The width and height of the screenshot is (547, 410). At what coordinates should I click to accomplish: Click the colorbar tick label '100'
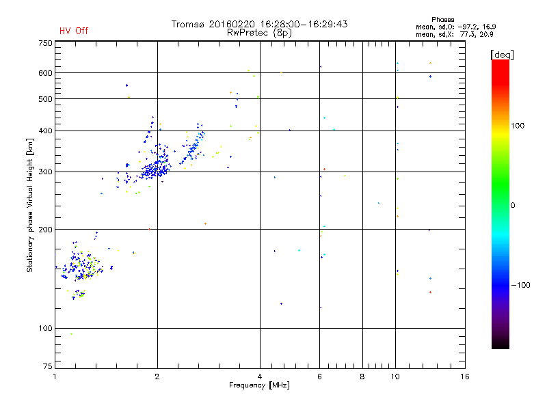518,126
